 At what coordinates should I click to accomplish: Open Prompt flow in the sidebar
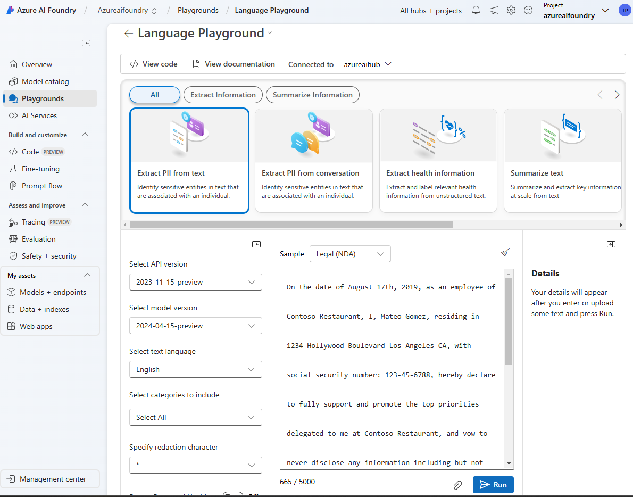point(49,186)
